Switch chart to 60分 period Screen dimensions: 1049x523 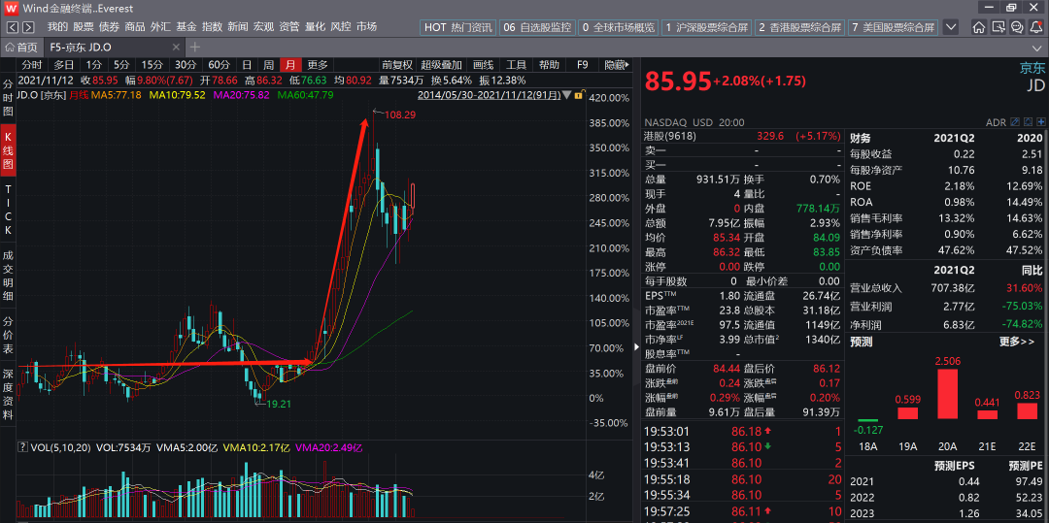click(x=219, y=65)
